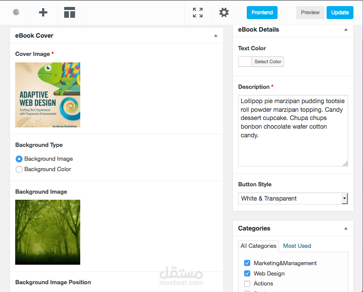Click the Text Color swatch
This screenshot has height=292, width=363.
pyautogui.click(x=245, y=62)
